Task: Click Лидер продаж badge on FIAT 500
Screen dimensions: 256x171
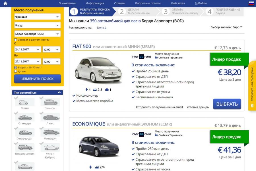Action: (229, 59)
